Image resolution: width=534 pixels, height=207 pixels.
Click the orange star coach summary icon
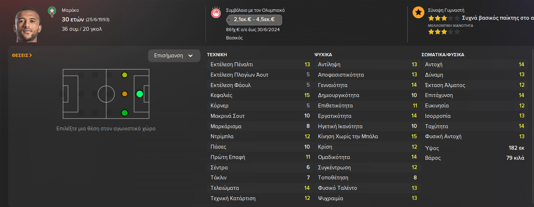click(418, 12)
